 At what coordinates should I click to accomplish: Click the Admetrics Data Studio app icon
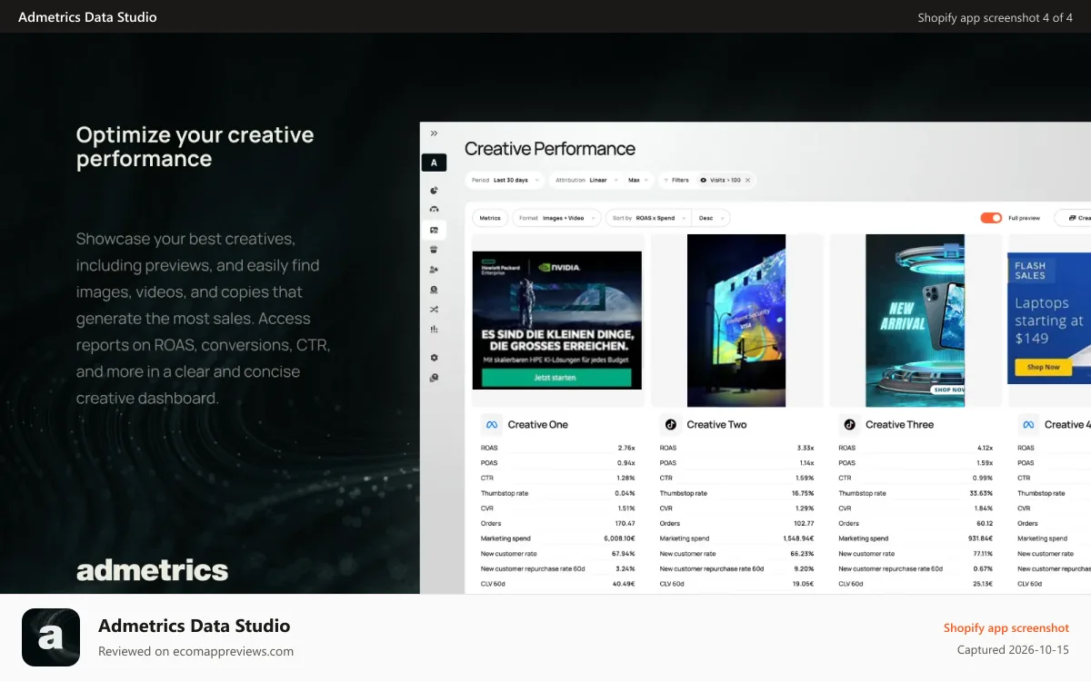pos(51,637)
